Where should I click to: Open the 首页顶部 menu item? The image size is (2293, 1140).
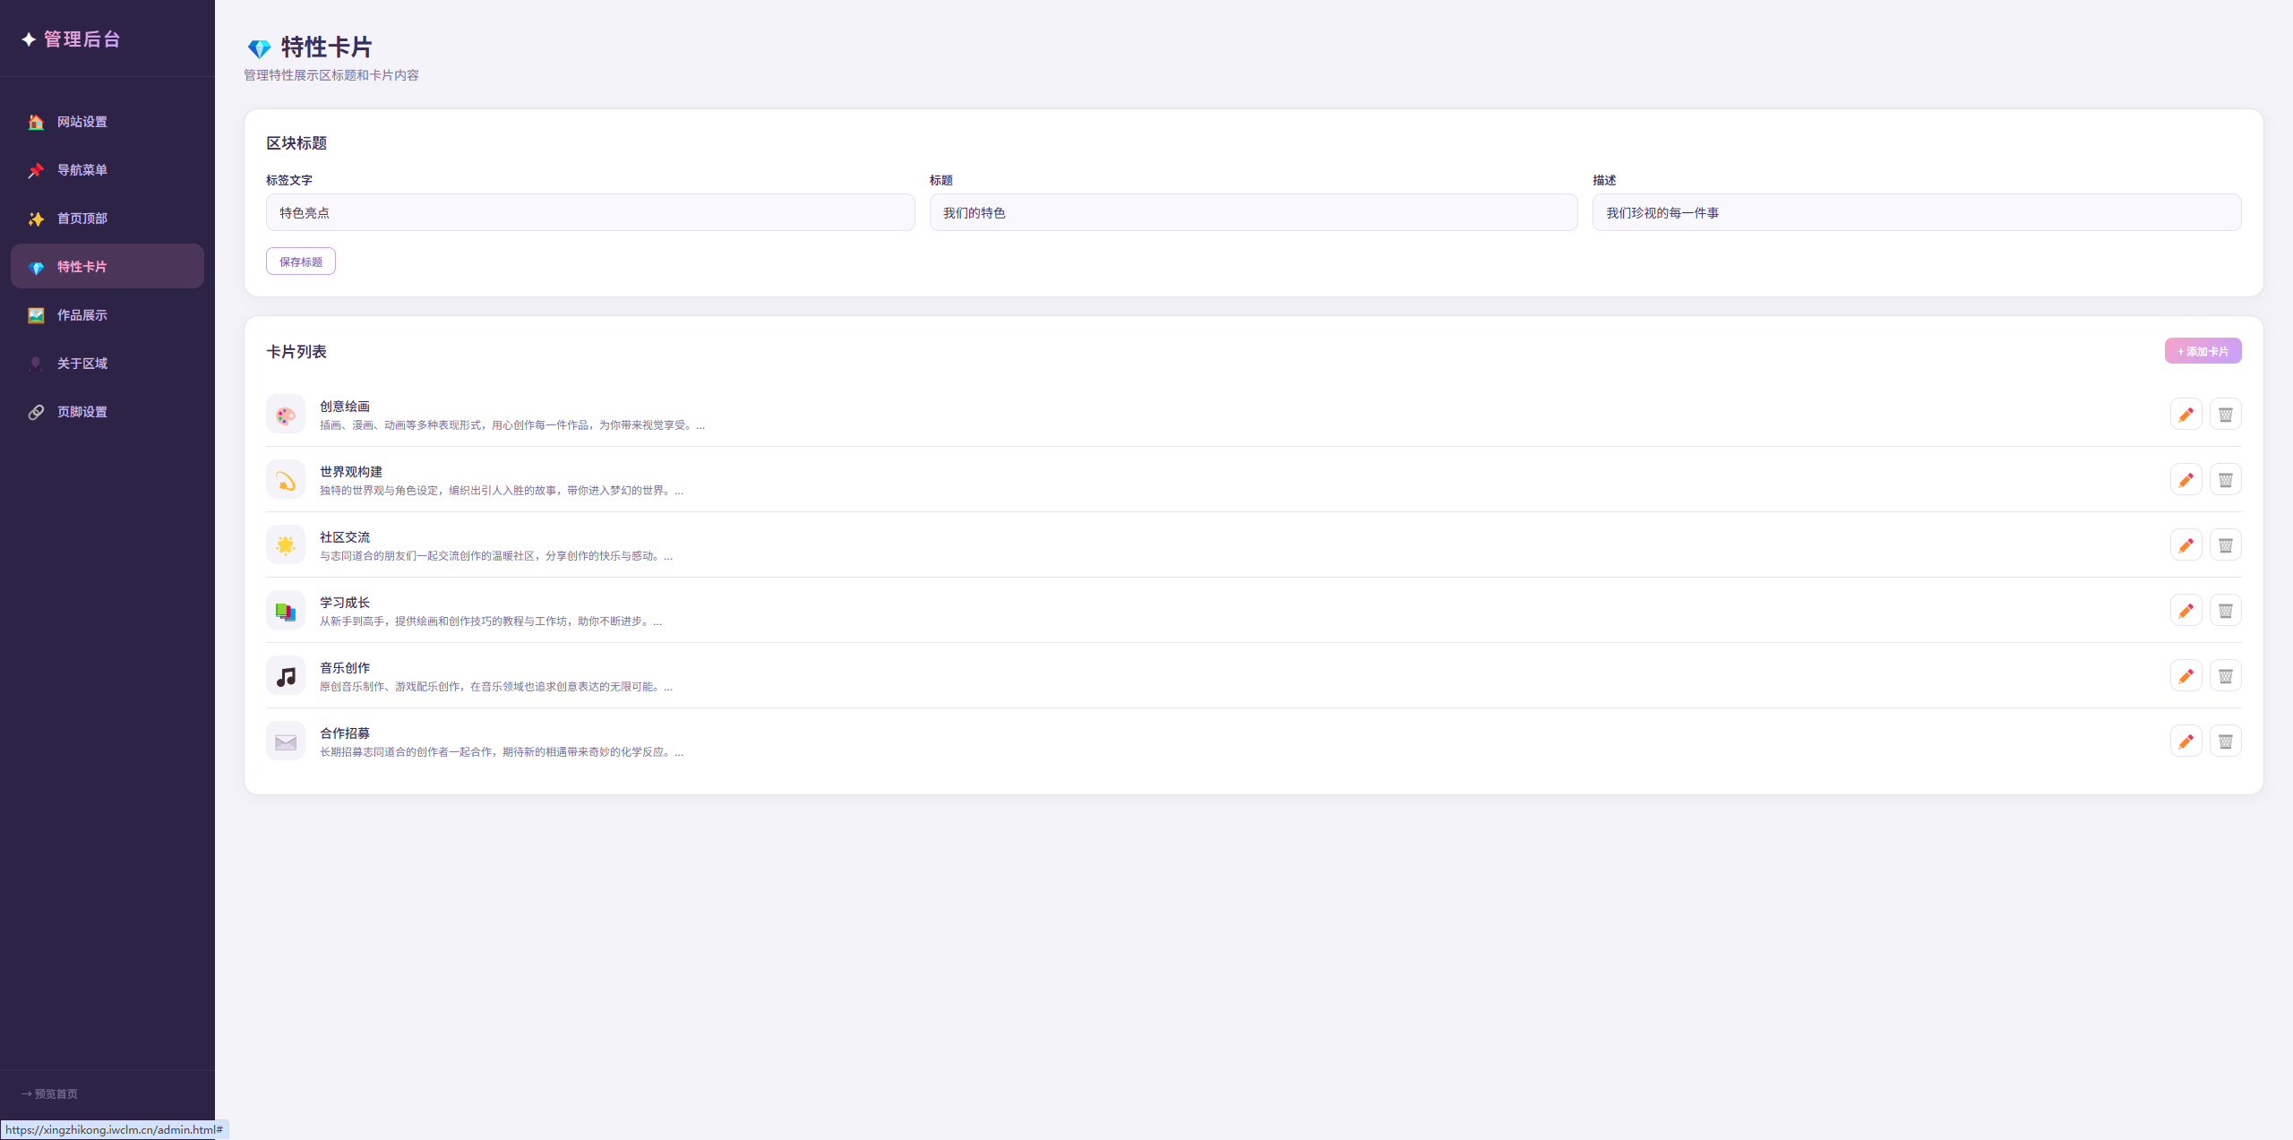[x=107, y=219]
